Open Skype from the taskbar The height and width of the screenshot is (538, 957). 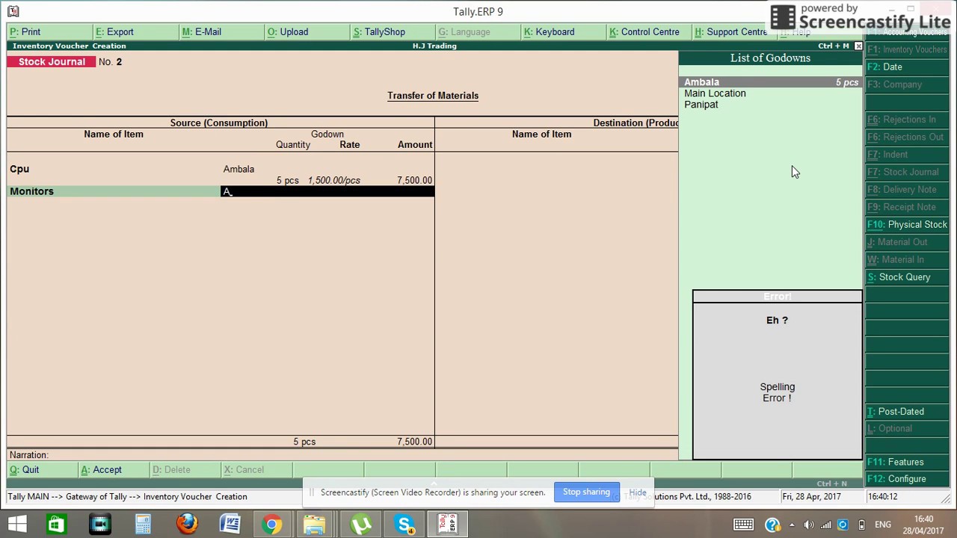pyautogui.click(x=404, y=525)
